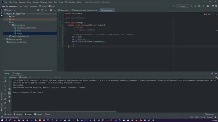
Task: Open the Refactor menu
Action: [44, 2]
